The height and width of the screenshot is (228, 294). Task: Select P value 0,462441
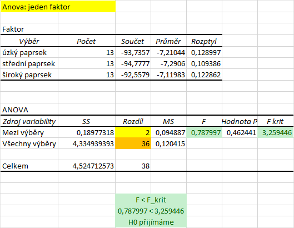point(240,132)
